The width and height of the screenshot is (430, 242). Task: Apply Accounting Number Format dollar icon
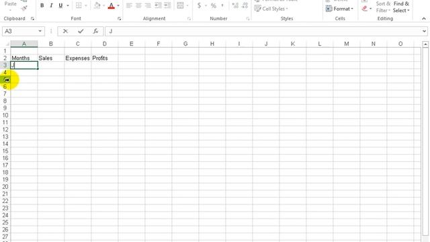point(200,5)
